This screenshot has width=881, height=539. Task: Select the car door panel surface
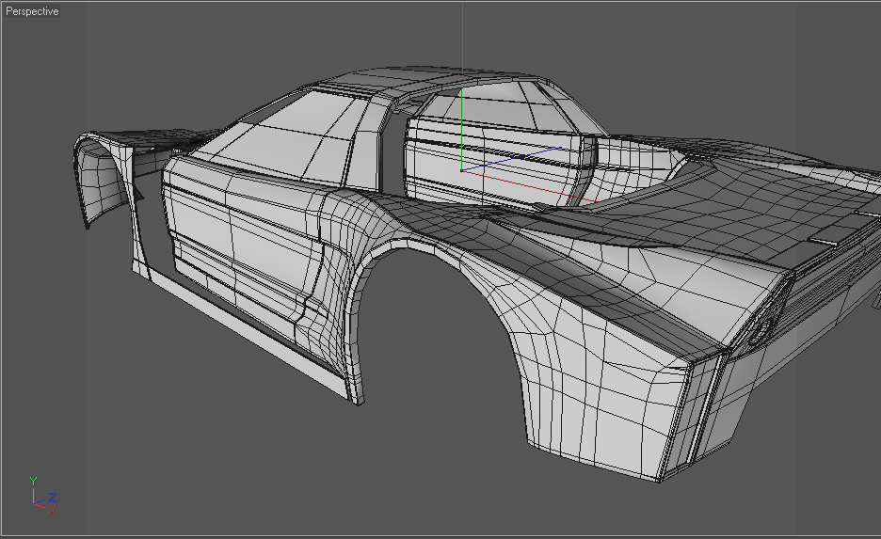tap(242, 236)
